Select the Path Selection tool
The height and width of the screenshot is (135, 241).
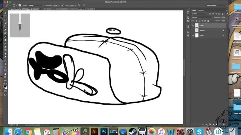[5, 67]
